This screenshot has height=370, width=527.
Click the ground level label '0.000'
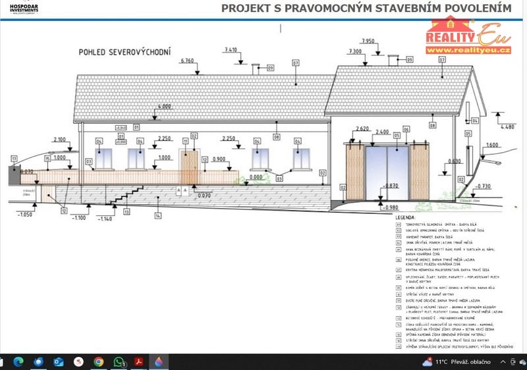256,177
